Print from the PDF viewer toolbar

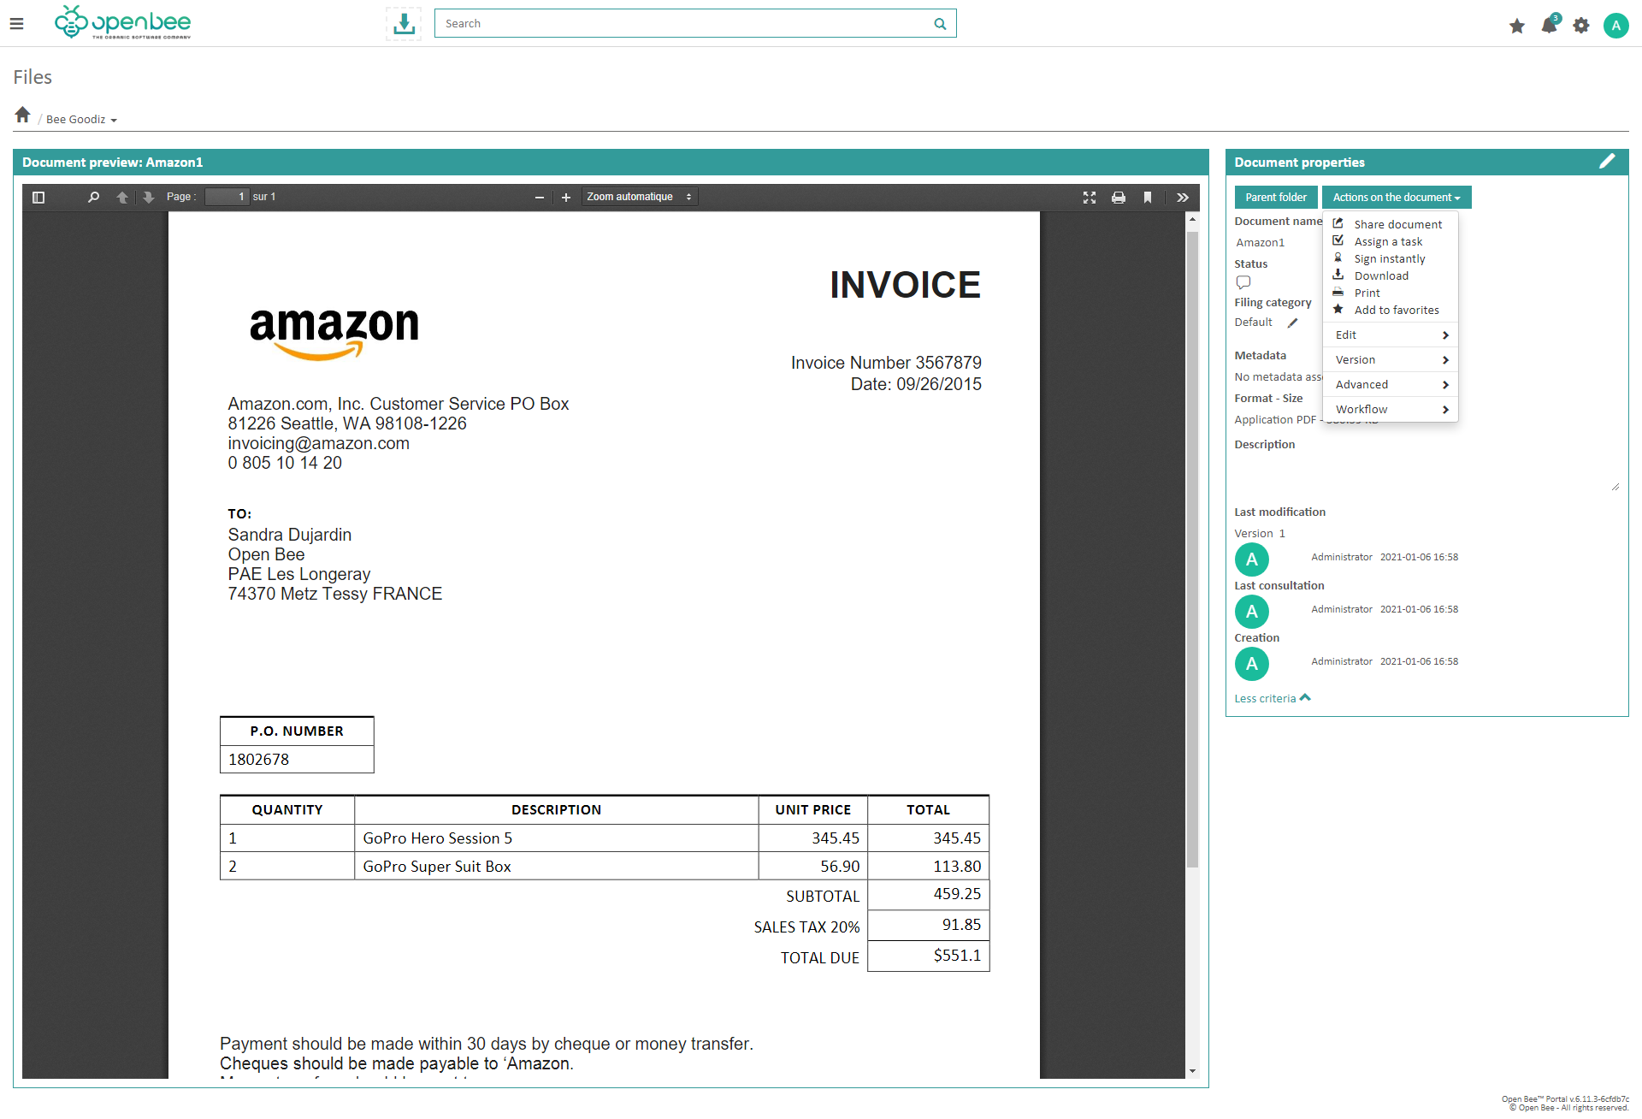pos(1119,198)
